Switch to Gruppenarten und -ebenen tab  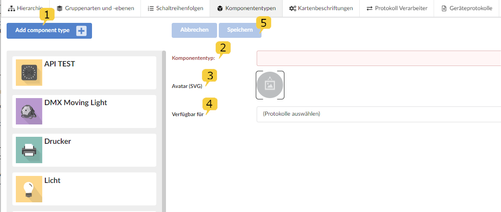coord(96,8)
